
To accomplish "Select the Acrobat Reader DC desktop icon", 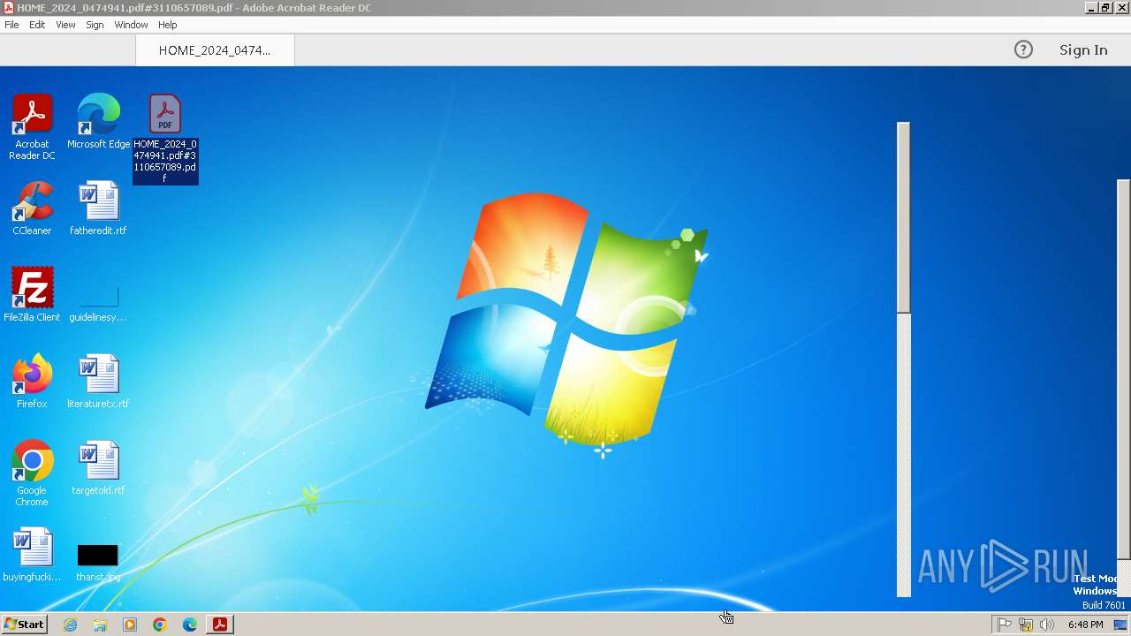I will coord(32,127).
